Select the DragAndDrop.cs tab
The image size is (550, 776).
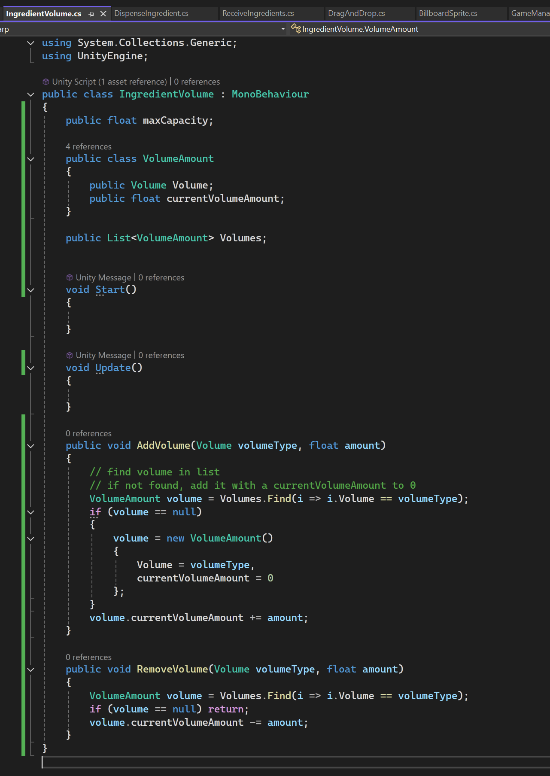click(356, 13)
